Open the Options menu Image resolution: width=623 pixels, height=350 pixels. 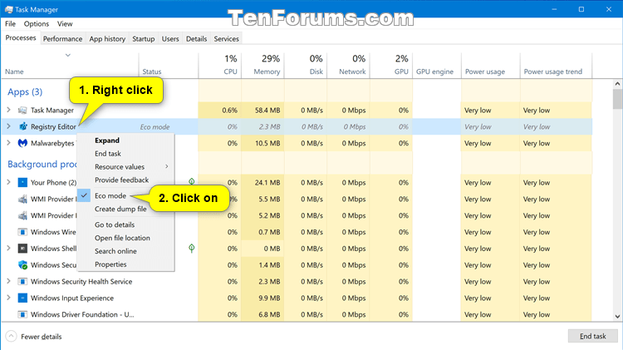point(37,24)
